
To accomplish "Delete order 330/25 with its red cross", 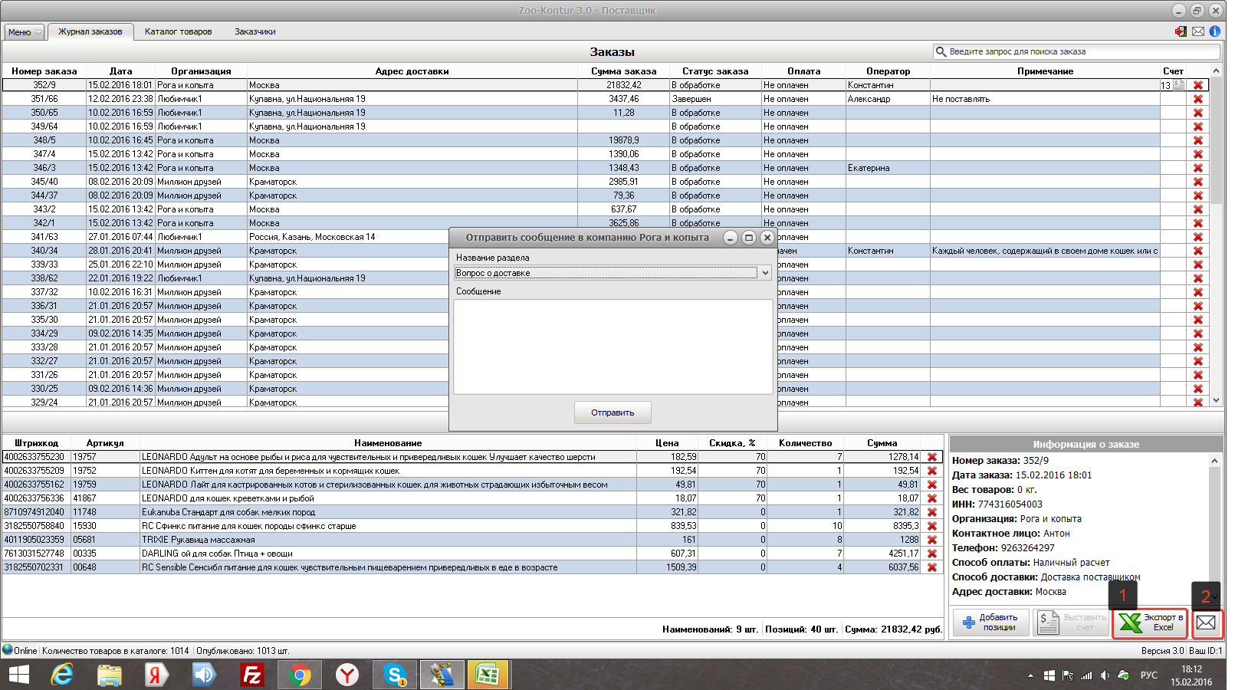I will click(x=1198, y=389).
